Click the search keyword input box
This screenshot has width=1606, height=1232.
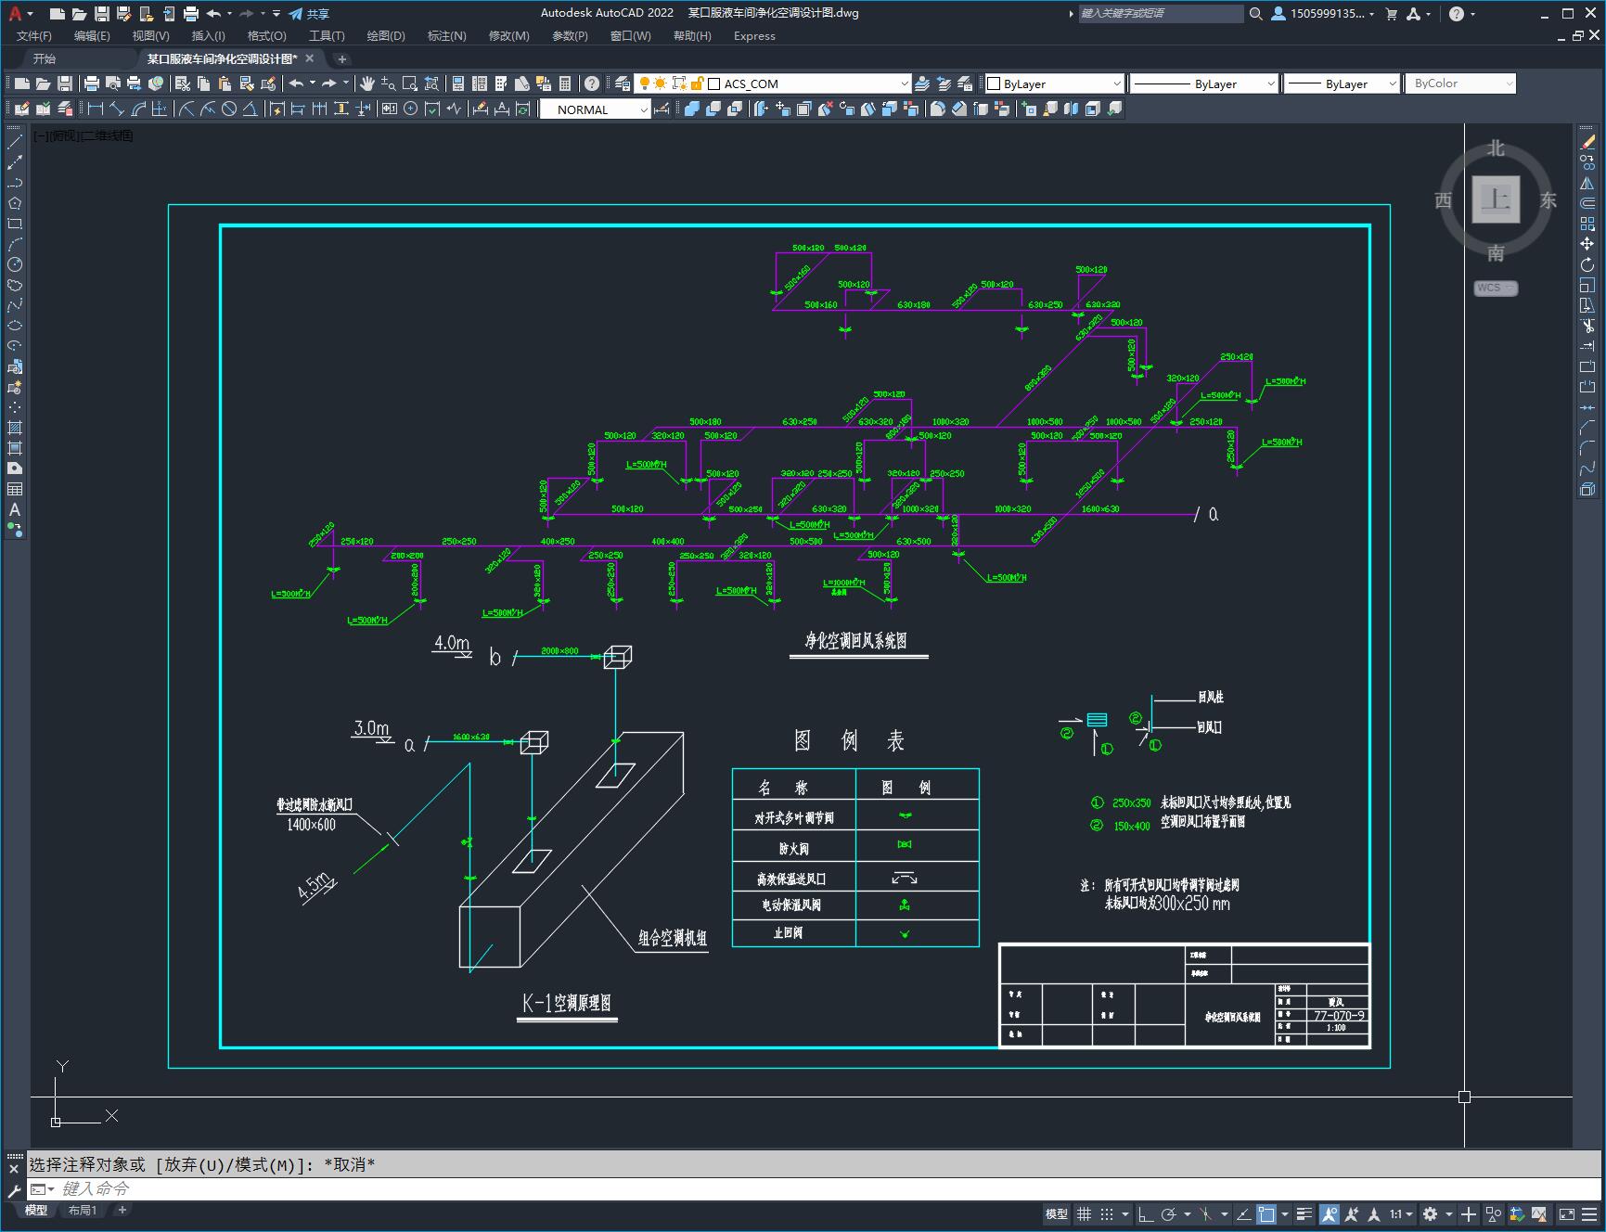pos(1161,13)
